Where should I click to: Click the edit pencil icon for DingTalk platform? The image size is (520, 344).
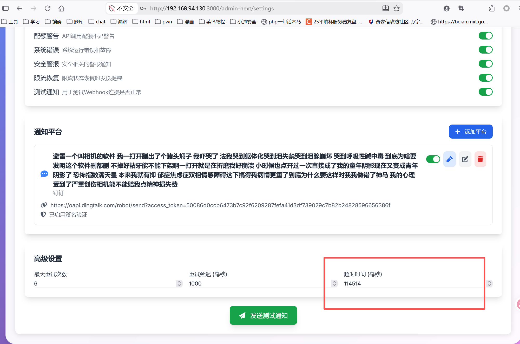[x=465, y=159]
